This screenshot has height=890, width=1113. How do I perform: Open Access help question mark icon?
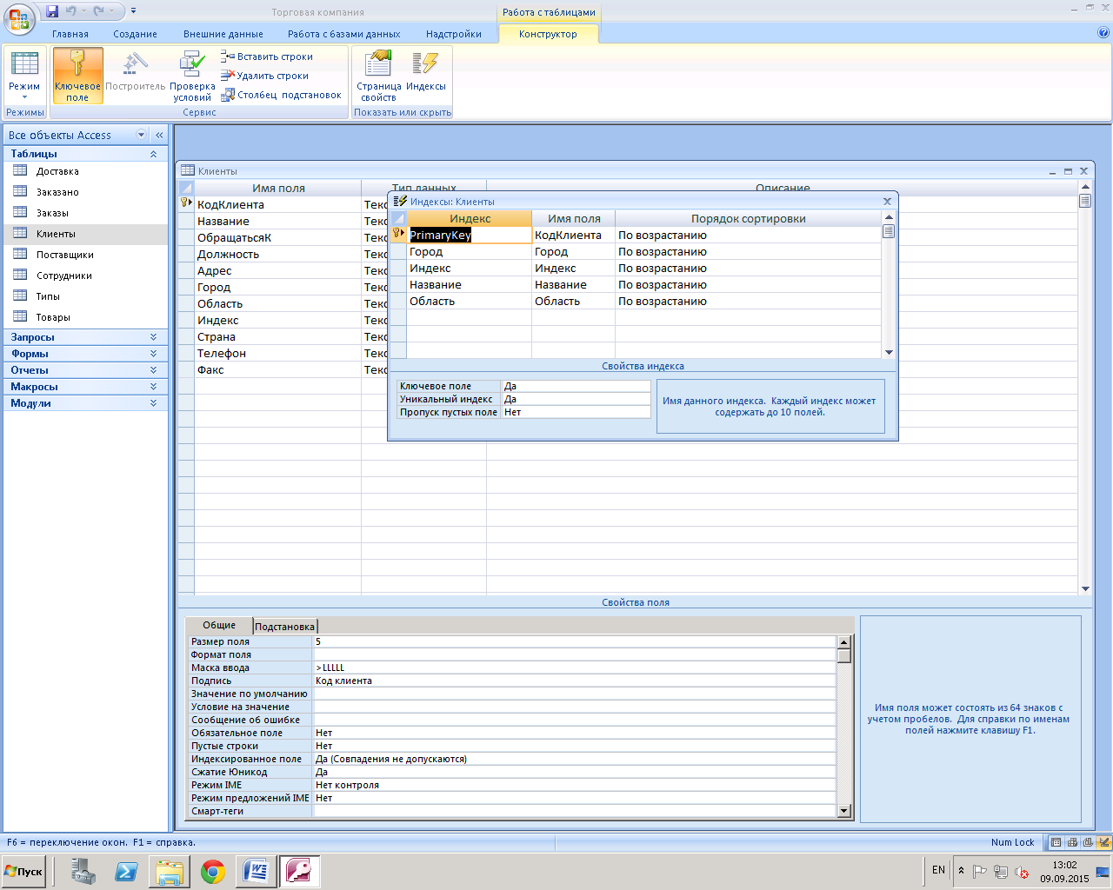click(x=1103, y=33)
